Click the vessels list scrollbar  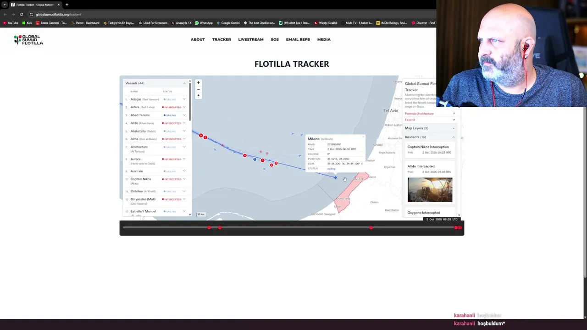pos(190,101)
